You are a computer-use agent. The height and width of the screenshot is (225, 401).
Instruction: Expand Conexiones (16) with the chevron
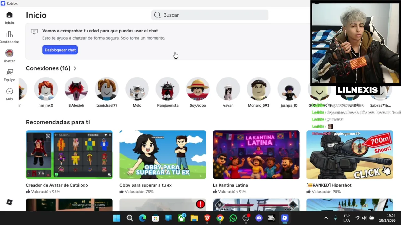coord(75,68)
